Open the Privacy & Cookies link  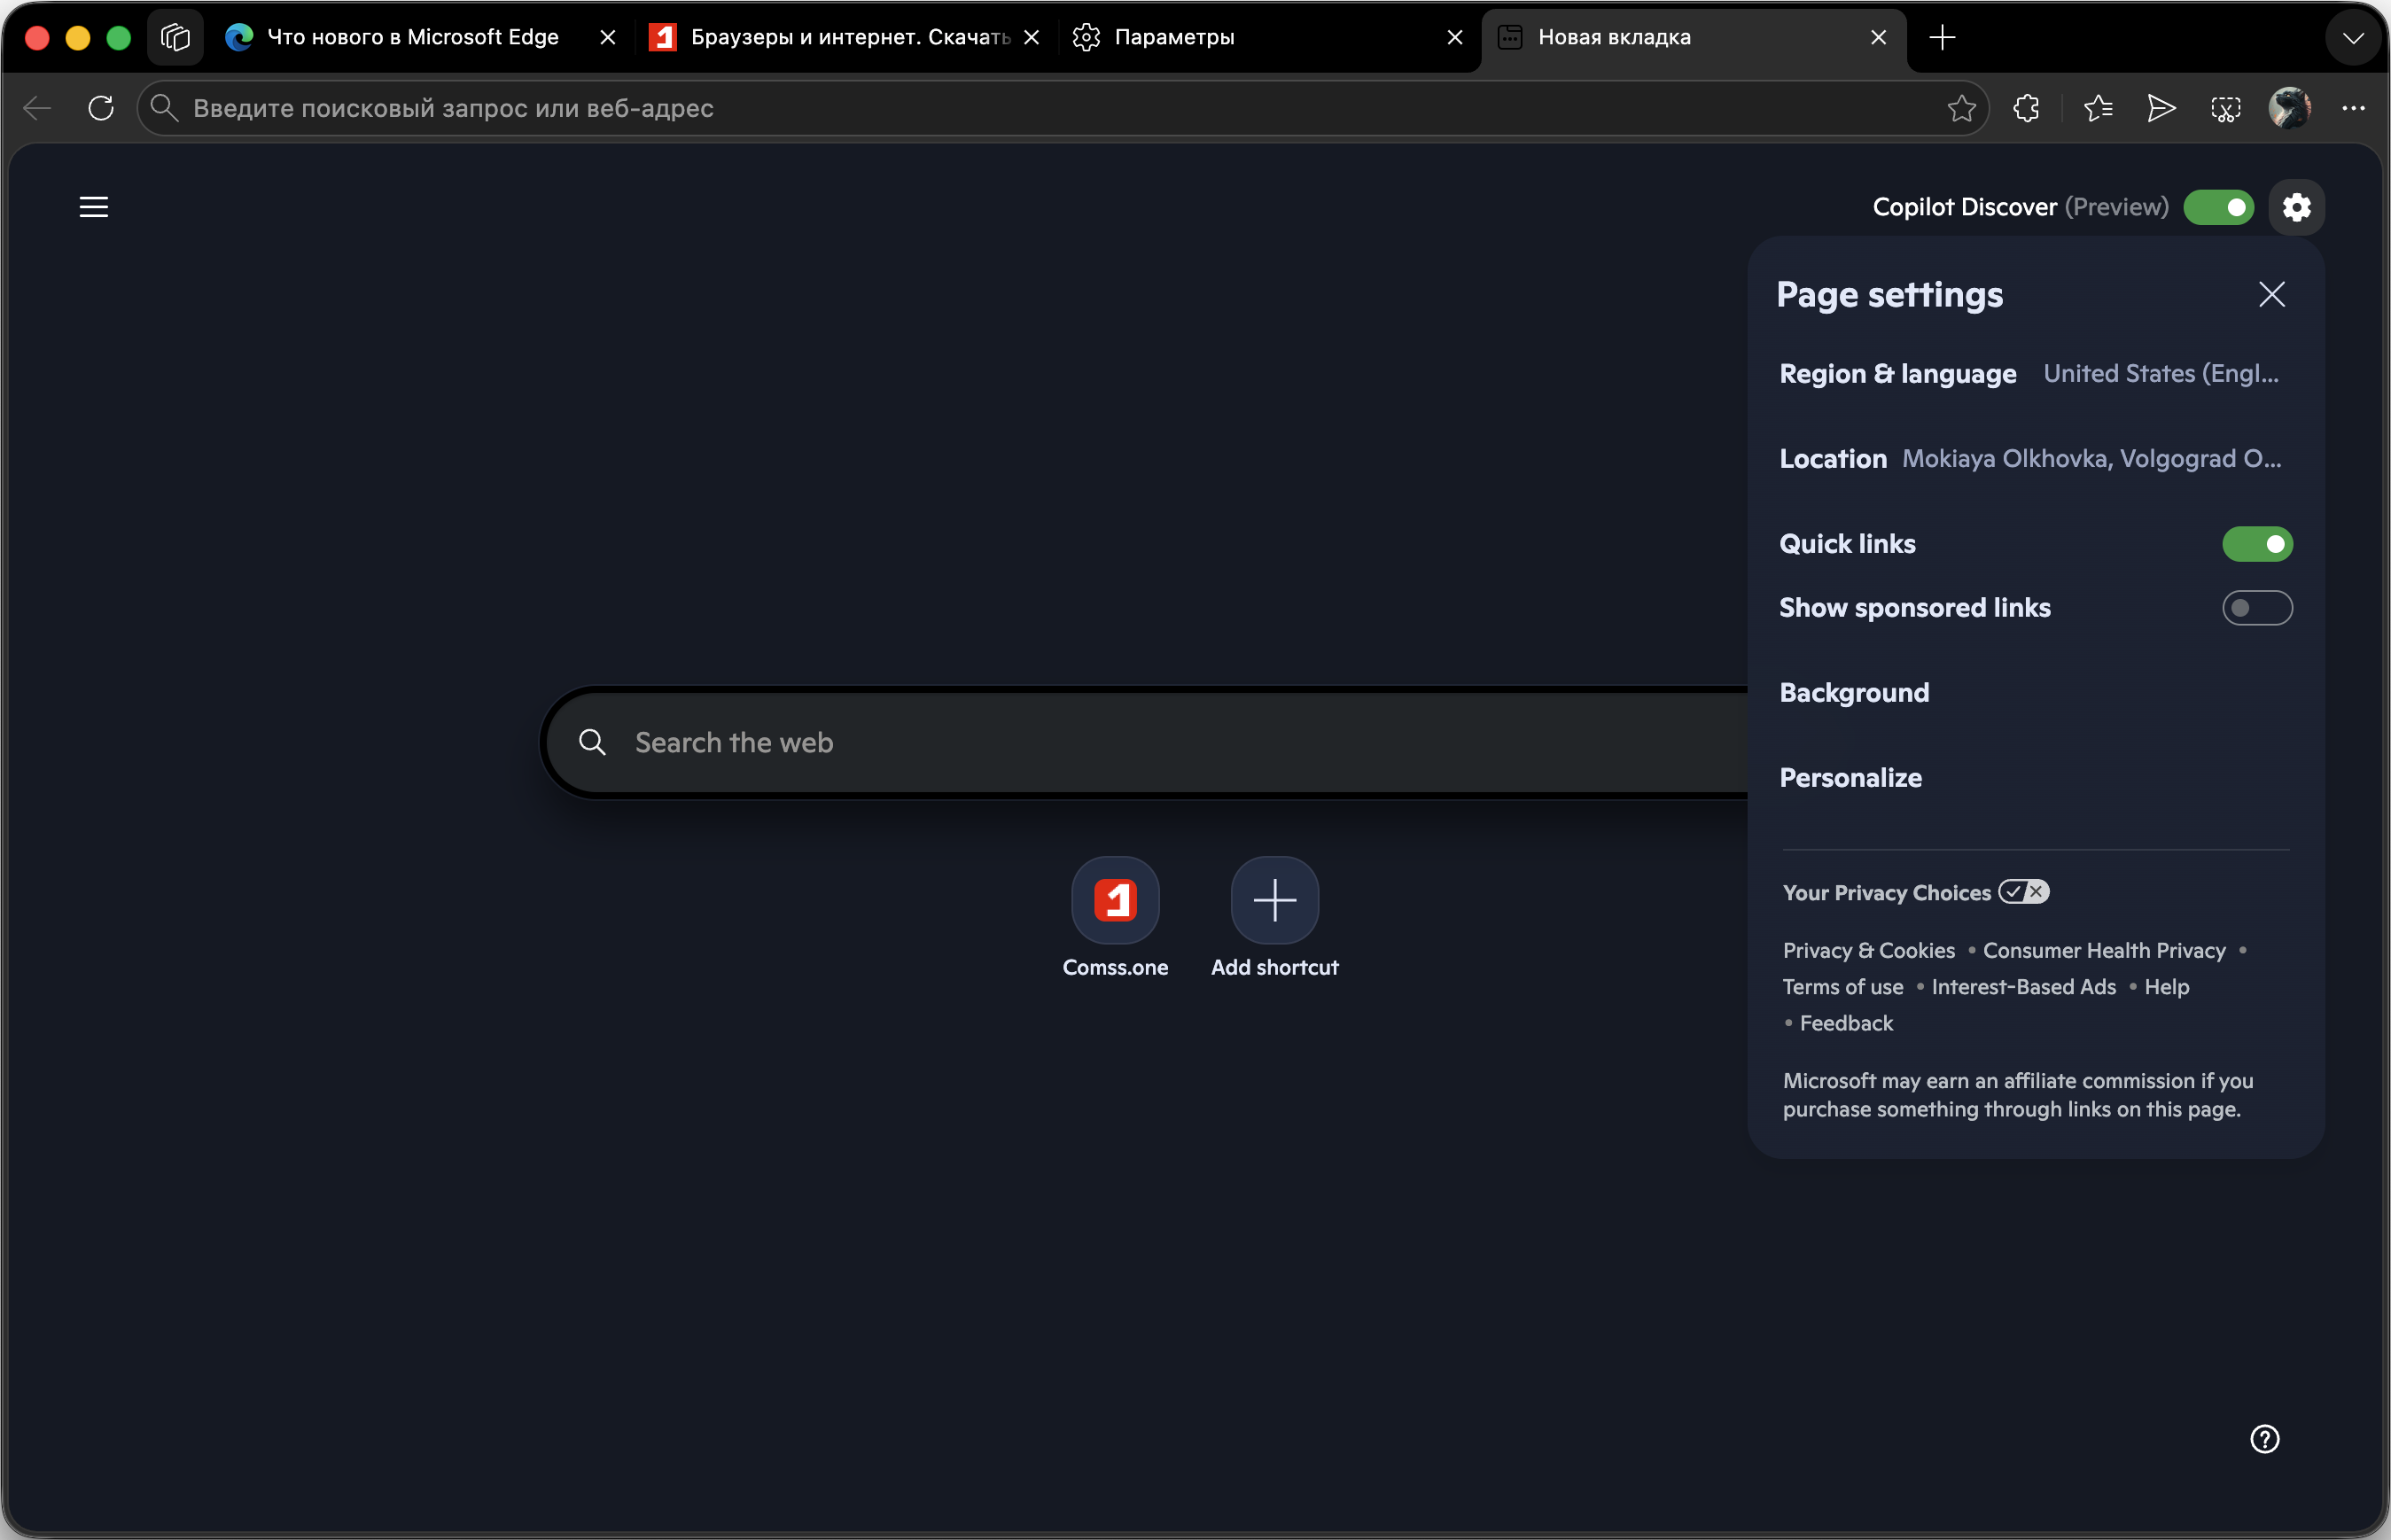point(1868,951)
